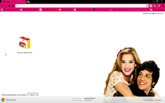The height and width of the screenshot is (103, 165).
Task: Switch to Mais visitados section
Action: (x=77, y=100)
